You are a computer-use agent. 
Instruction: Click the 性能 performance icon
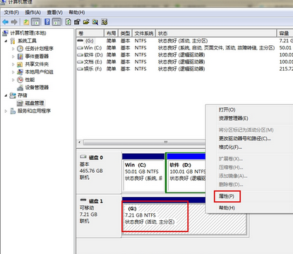[20, 80]
